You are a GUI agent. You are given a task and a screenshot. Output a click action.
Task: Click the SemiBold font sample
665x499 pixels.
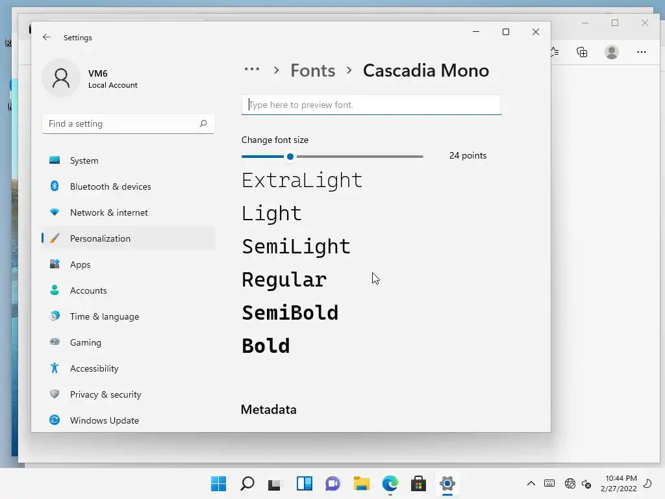pos(290,313)
